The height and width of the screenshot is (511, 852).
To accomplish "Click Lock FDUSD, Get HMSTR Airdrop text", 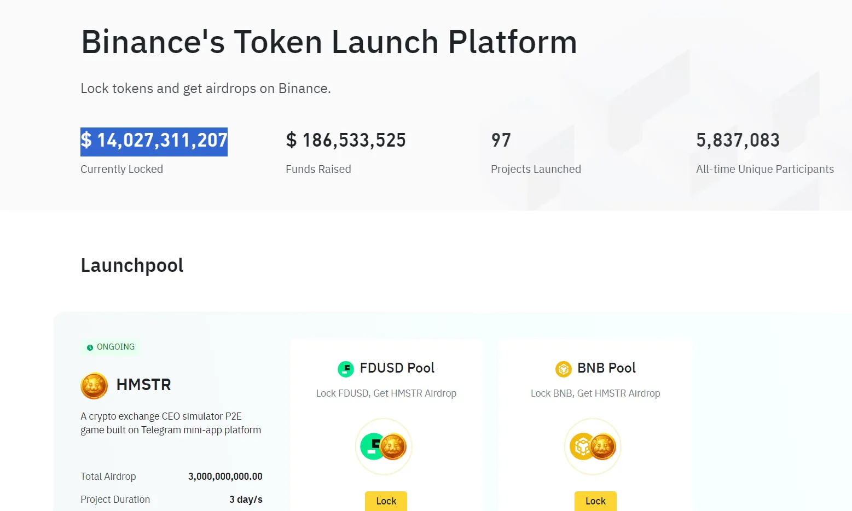I will coord(386,393).
